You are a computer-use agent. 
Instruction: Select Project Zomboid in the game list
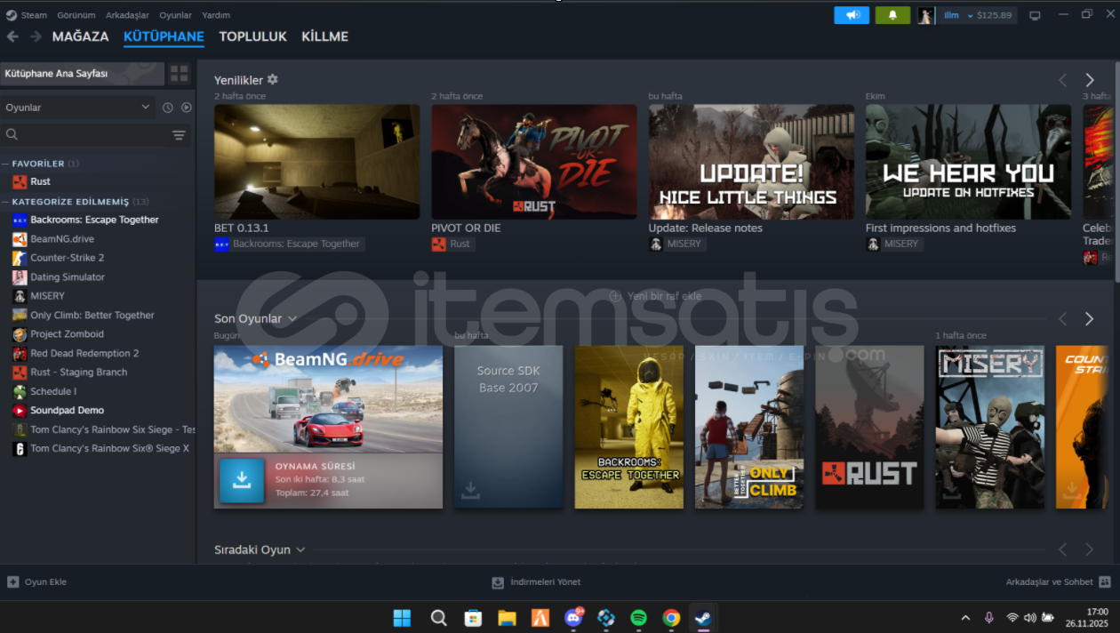(67, 334)
